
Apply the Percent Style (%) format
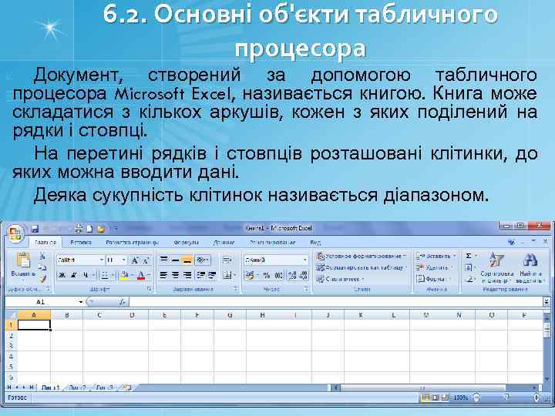(267, 275)
